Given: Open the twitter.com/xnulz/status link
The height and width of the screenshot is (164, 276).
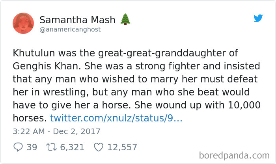Looking at the screenshot, I should 116,118.
